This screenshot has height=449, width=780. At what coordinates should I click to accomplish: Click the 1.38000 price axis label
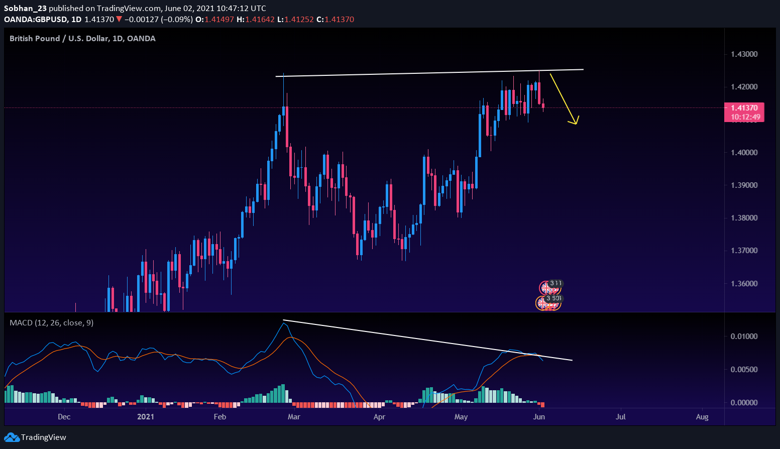point(744,218)
